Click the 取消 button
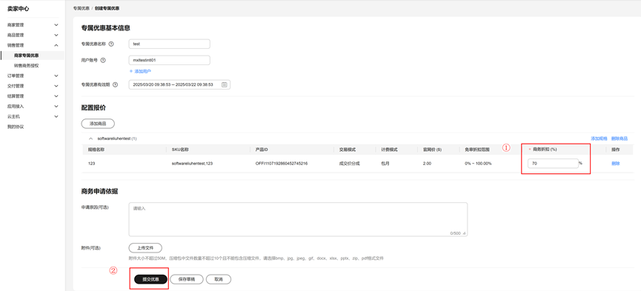This screenshot has width=641, height=291. pos(219,279)
